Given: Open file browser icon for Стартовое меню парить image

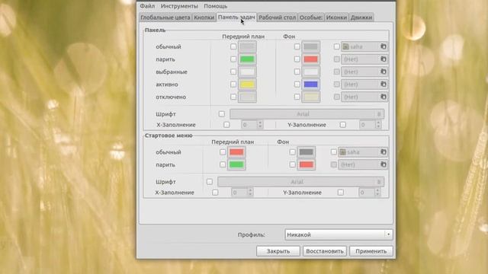Looking at the screenshot, I should point(383,164).
